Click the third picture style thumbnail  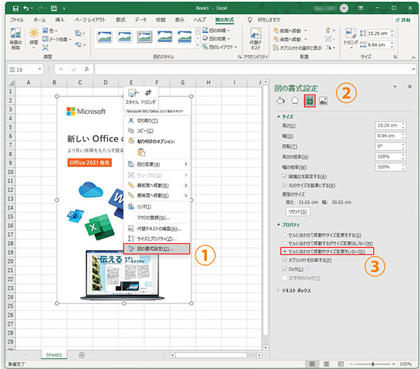click(145, 36)
